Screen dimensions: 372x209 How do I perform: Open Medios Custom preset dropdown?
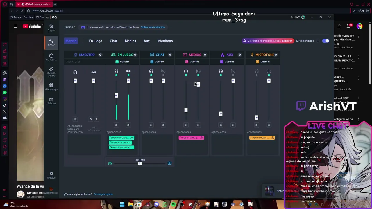[x=192, y=62]
